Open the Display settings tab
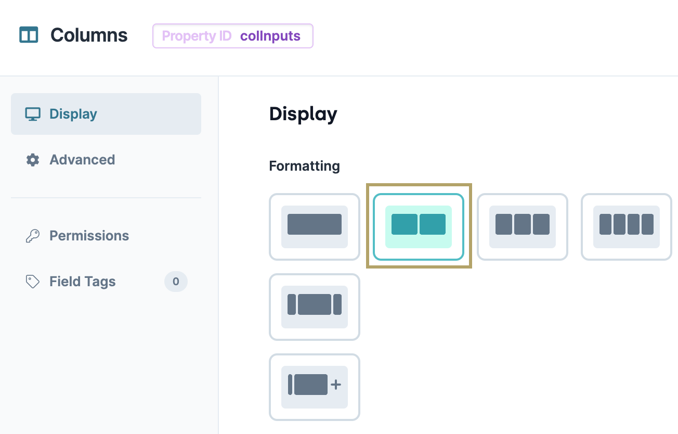This screenshot has width=678, height=434. click(x=106, y=114)
